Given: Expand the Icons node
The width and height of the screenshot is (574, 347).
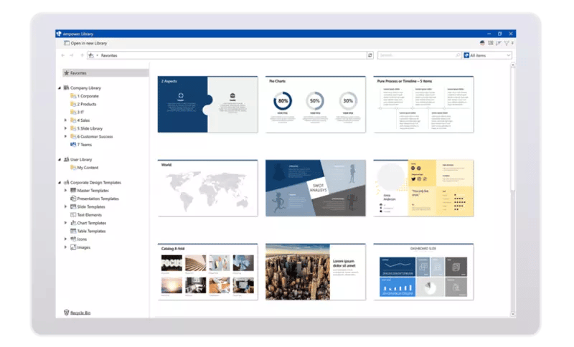Looking at the screenshot, I should (66, 239).
